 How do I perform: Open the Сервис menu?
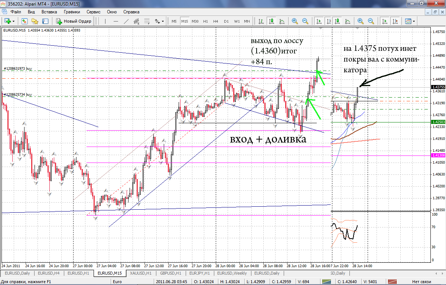[x=93, y=12]
